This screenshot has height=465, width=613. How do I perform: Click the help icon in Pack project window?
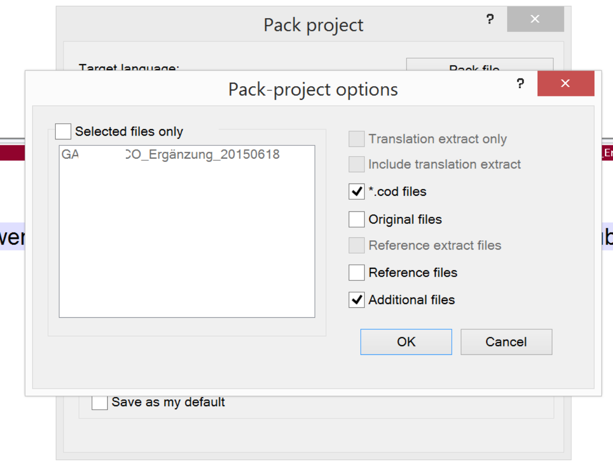click(x=490, y=19)
